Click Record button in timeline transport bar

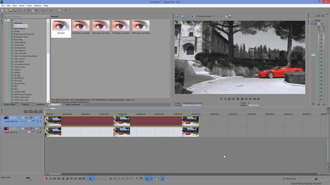46,179
